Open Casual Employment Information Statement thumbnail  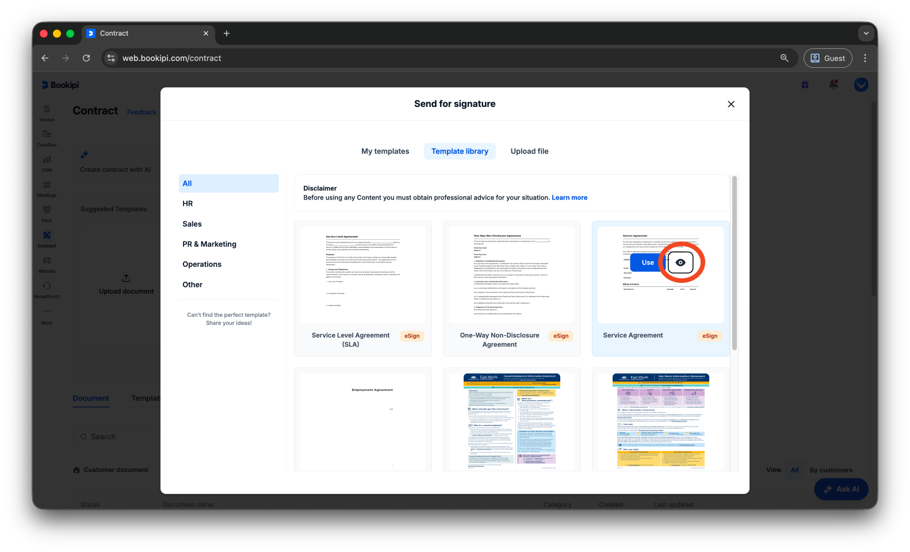click(x=512, y=421)
